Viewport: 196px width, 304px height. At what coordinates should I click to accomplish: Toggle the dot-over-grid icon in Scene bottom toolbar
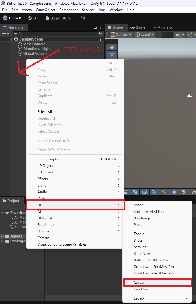(x=154, y=192)
